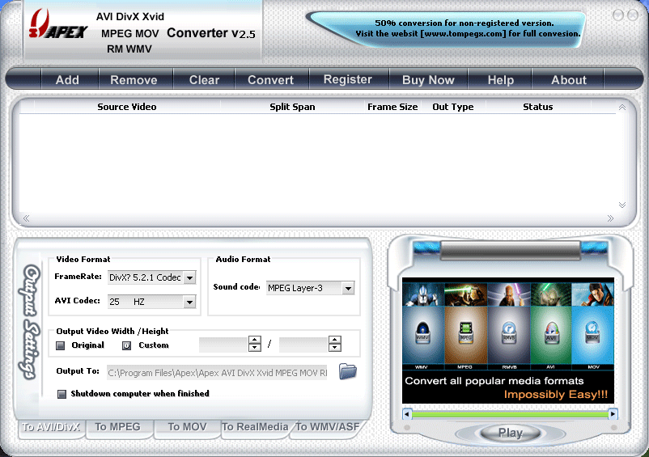Toggle Shutdown computer when finished

(62, 394)
